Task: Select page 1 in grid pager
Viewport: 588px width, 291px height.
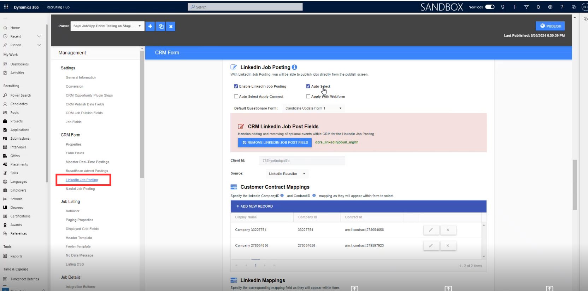Action: (x=255, y=266)
